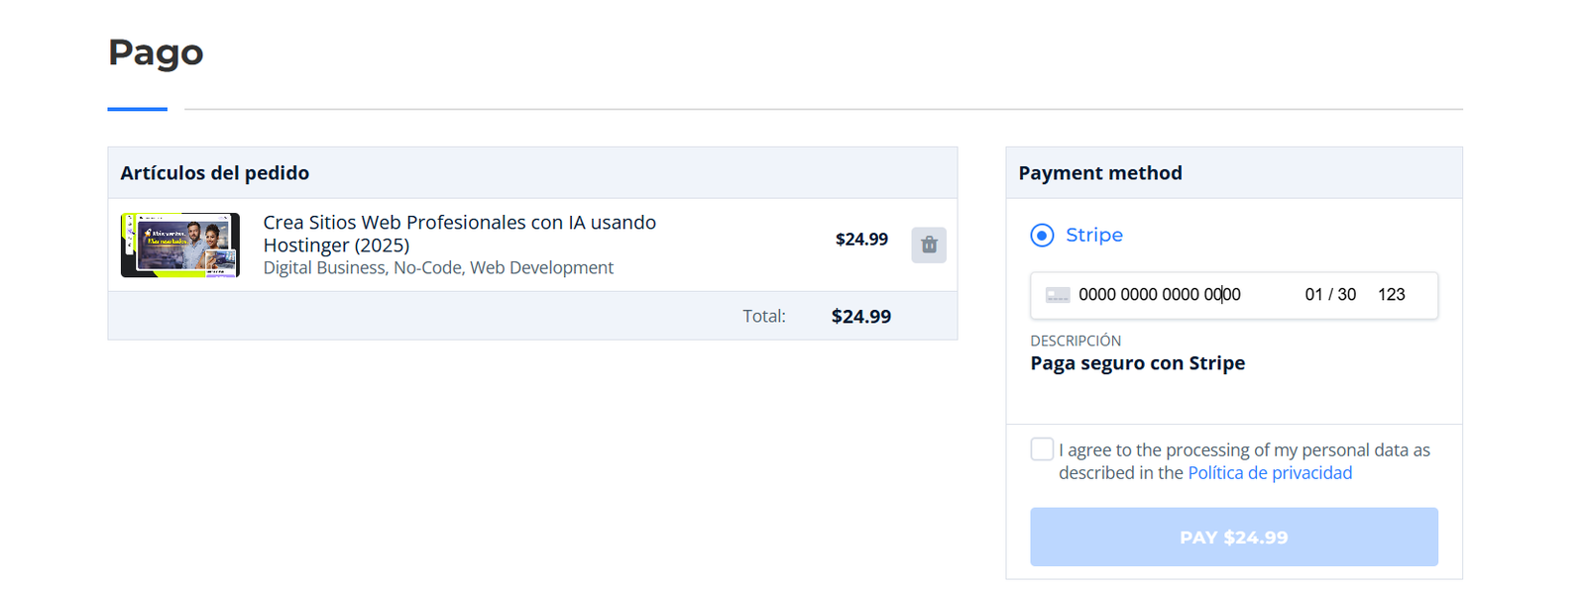This screenshot has height=593, width=1586.
Task: Click the CVC code field
Action: coord(1391,295)
